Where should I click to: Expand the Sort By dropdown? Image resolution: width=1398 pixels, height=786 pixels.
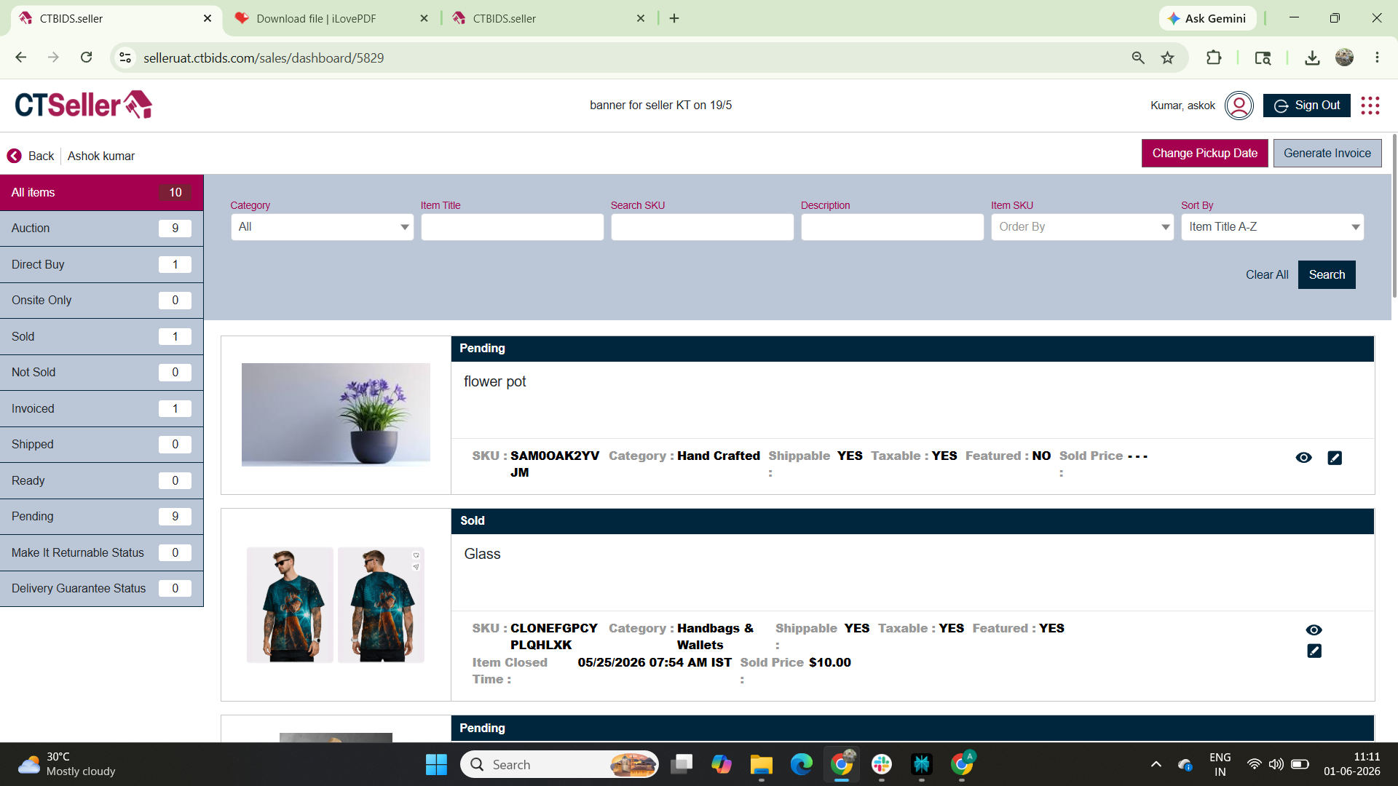(1272, 227)
